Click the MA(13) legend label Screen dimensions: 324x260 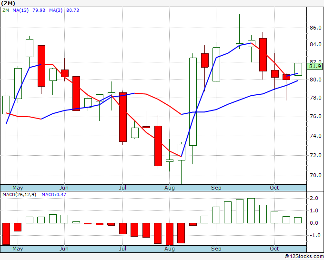(x=20, y=10)
